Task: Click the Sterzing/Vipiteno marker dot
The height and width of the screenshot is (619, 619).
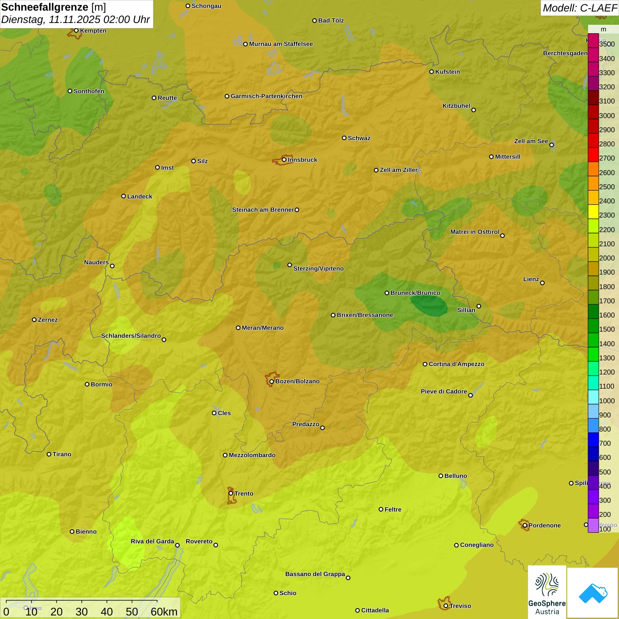Action: click(x=290, y=265)
